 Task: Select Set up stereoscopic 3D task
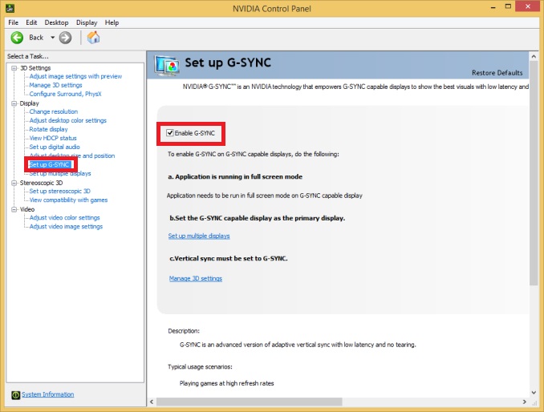pos(59,192)
